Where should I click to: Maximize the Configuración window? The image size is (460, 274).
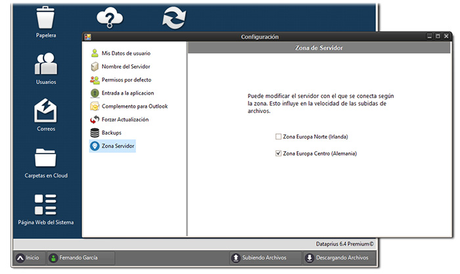coord(438,36)
